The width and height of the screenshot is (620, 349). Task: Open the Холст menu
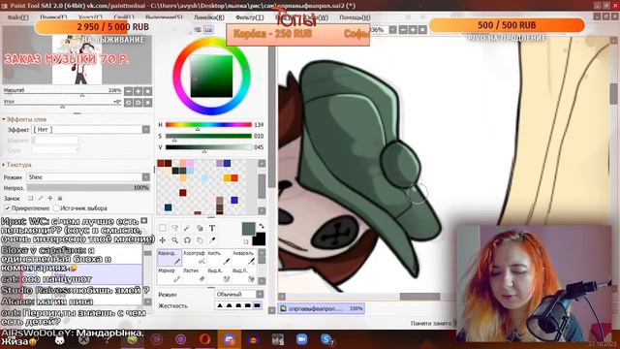(x=90, y=17)
